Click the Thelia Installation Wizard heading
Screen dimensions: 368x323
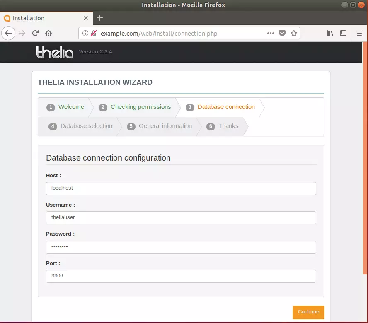coord(95,82)
